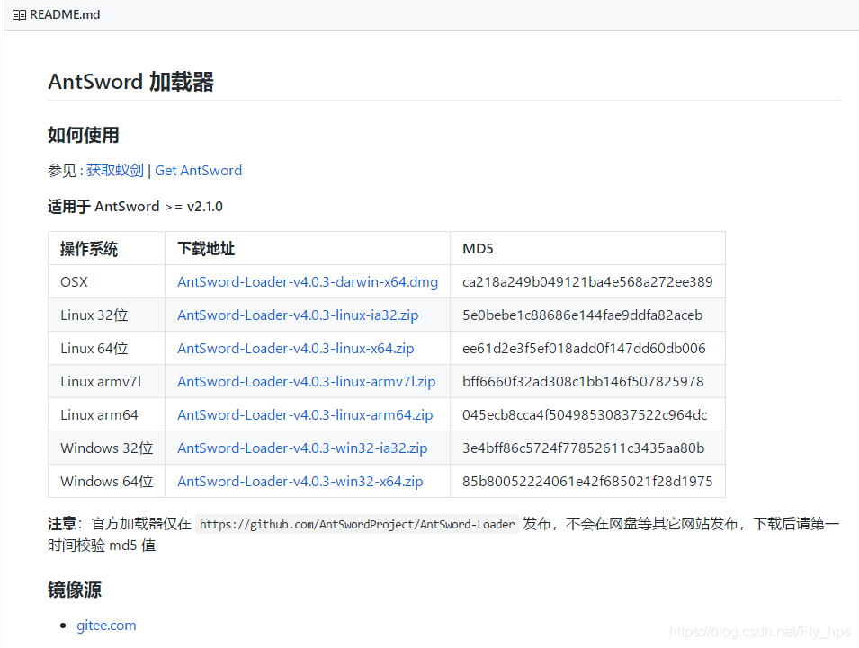
Task: Download AntSword-Loader-v4.0.3-darwin-x64.dmg
Action: coord(308,282)
